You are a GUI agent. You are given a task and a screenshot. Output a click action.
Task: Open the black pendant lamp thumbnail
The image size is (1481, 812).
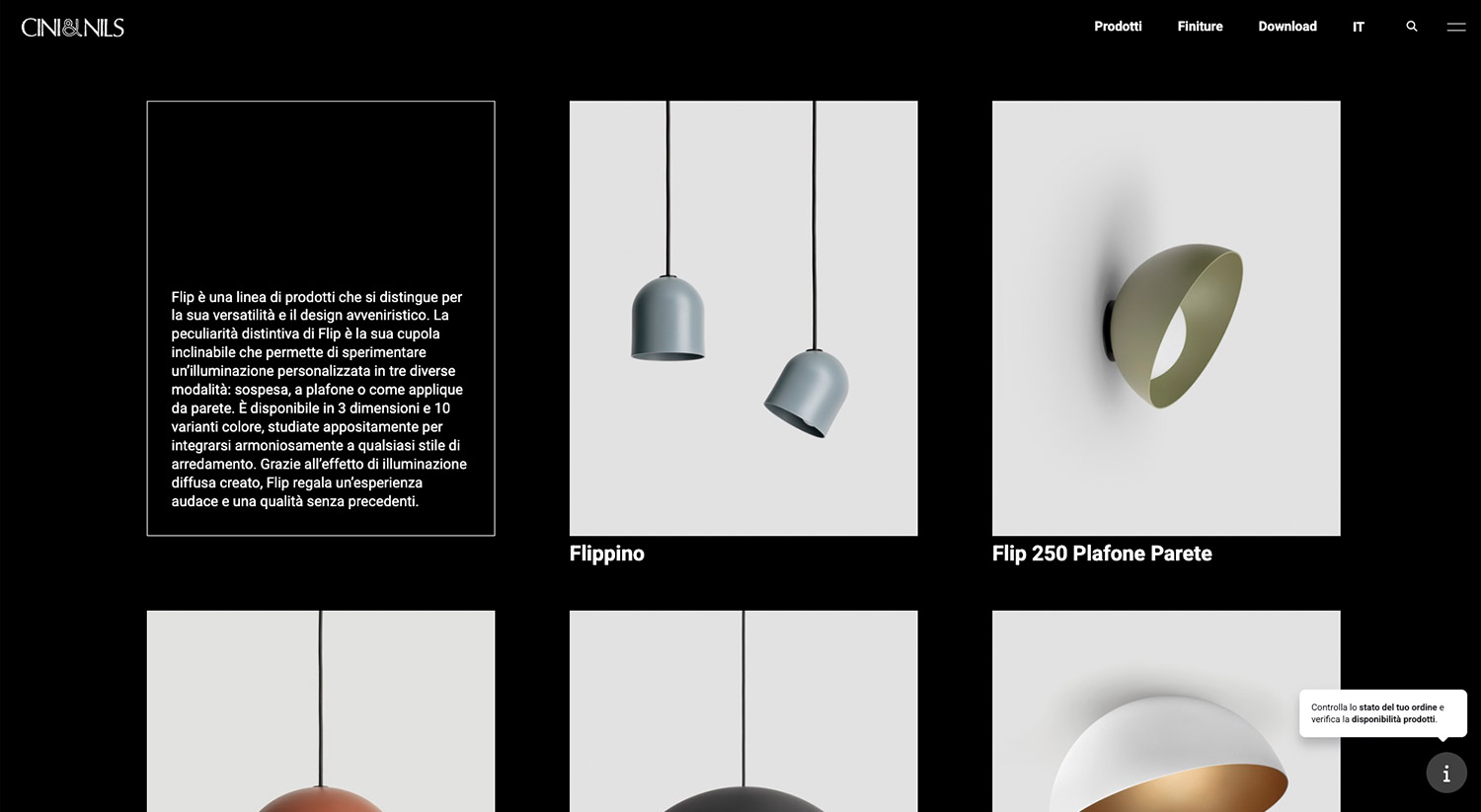point(743,710)
